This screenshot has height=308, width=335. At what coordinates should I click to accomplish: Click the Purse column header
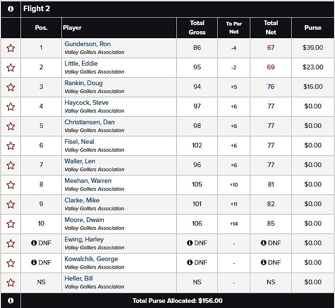[x=313, y=28]
